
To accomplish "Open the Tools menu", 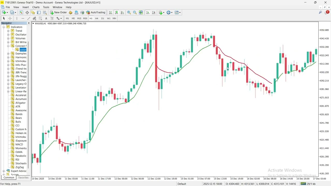I will point(46,7).
